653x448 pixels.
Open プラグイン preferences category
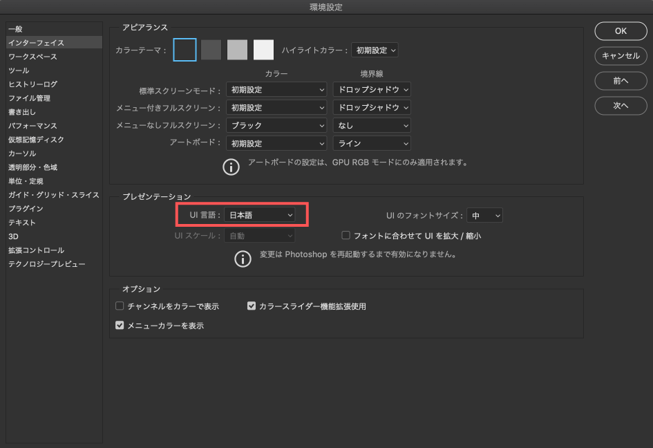[54, 208]
